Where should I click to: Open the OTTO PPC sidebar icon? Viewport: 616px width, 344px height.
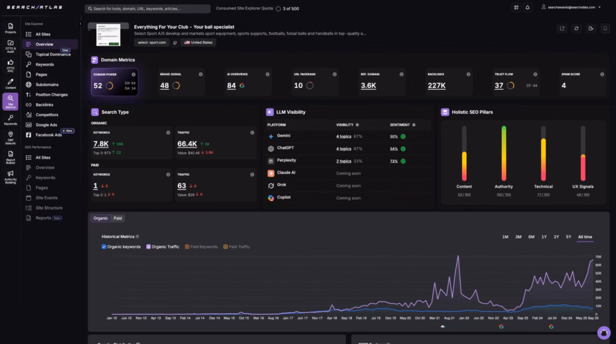coord(10,64)
